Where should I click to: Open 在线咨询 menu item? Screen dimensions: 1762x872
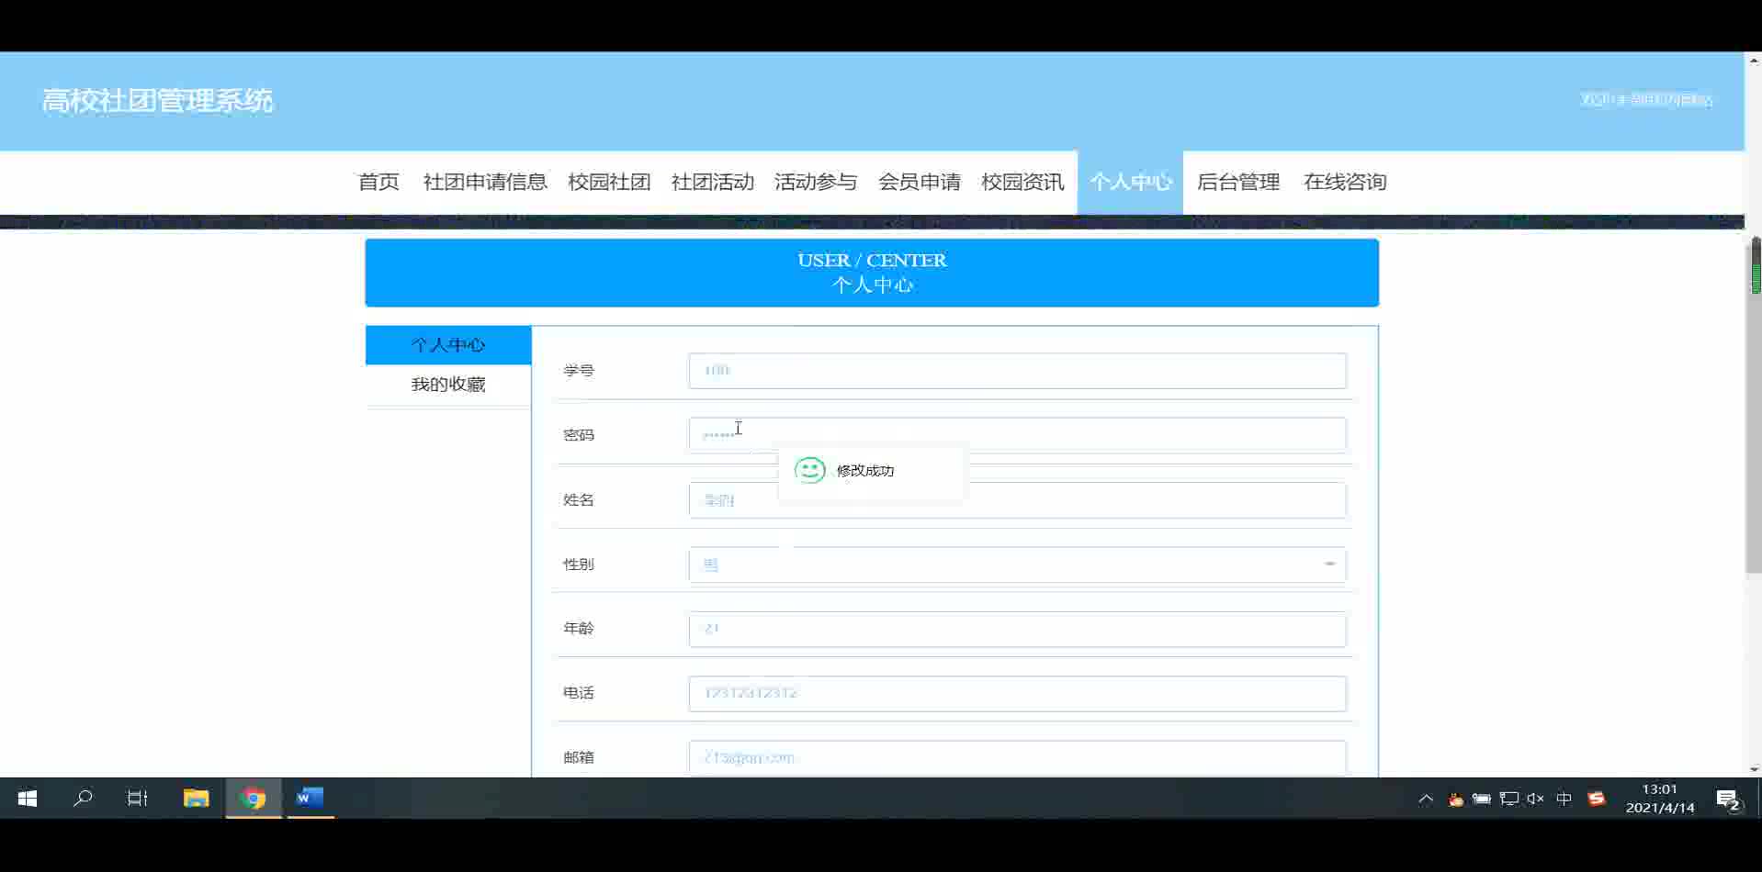coord(1345,182)
